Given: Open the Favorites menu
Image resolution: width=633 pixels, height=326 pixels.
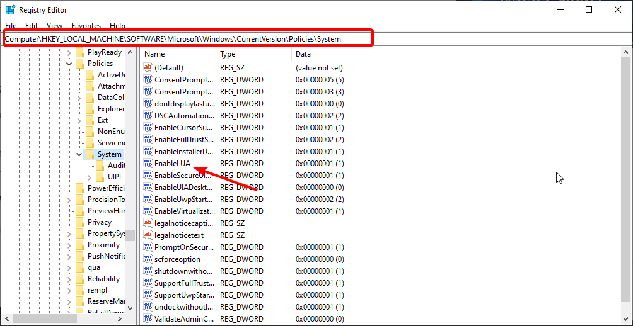Looking at the screenshot, I should 86,25.
